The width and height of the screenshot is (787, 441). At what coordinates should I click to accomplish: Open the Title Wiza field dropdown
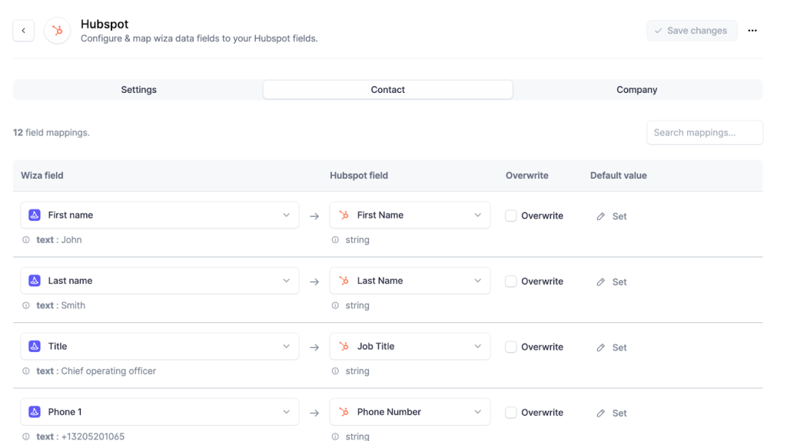pyautogui.click(x=160, y=347)
